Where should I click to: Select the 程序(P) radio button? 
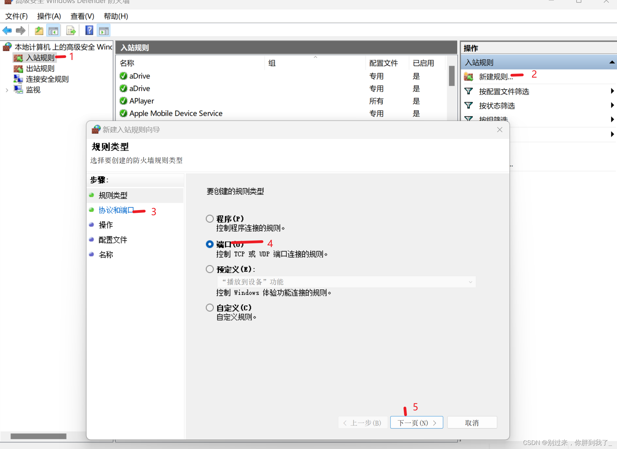point(210,219)
